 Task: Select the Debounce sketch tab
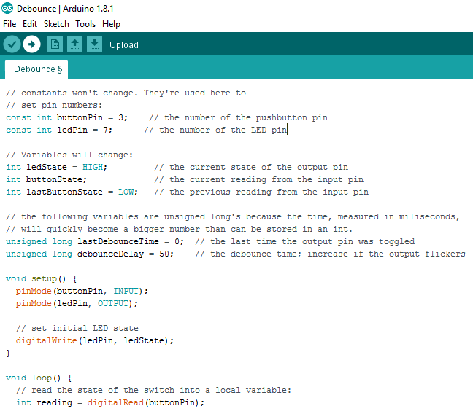(x=36, y=69)
